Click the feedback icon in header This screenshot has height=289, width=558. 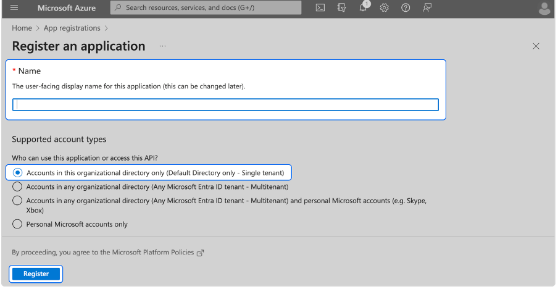pyautogui.click(x=427, y=8)
